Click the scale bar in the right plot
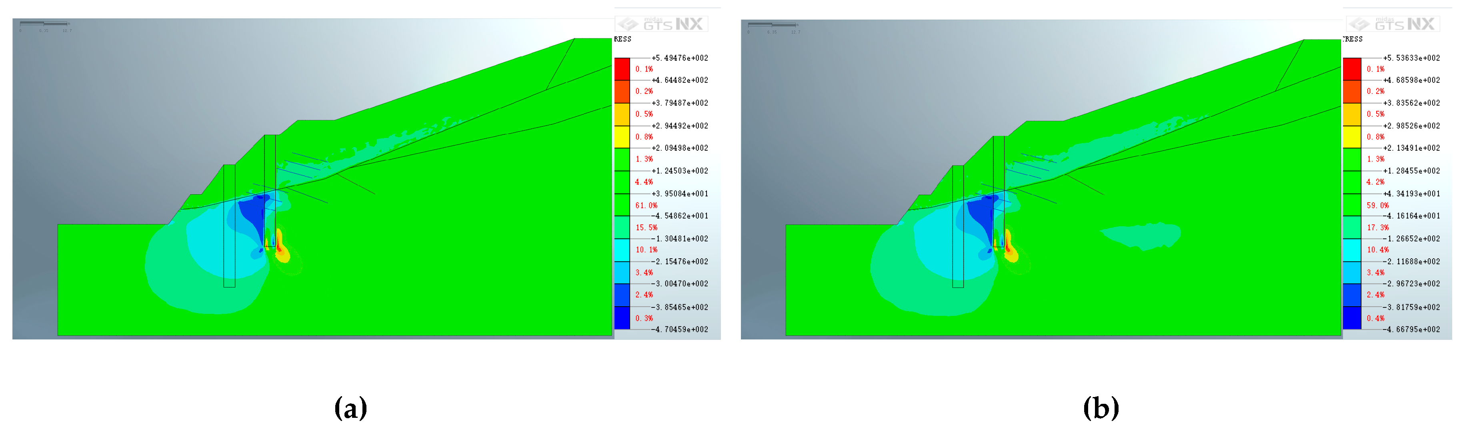The width and height of the screenshot is (1465, 433). click(773, 25)
